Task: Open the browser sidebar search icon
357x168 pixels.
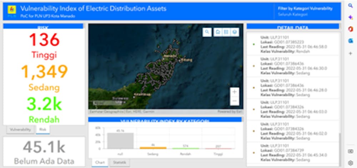Action: coord(351,6)
